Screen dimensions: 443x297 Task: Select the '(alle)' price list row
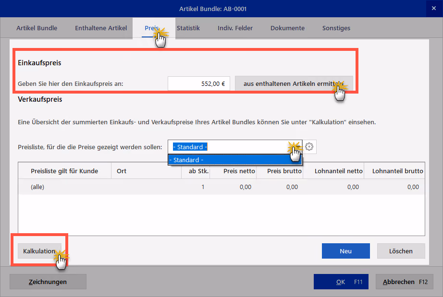(x=221, y=187)
